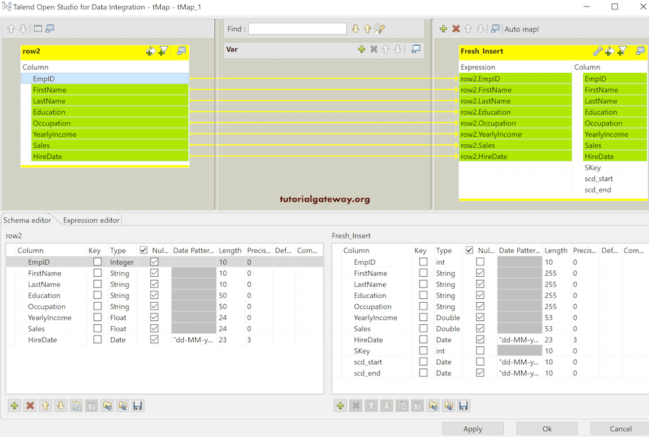
Task: Apply the current tMap changes
Action: [x=473, y=428]
